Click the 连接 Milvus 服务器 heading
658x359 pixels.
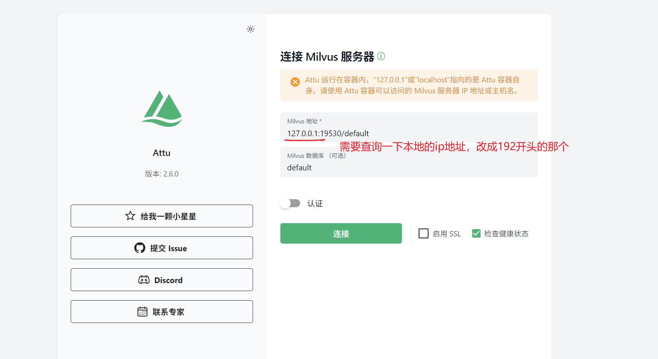pos(327,57)
